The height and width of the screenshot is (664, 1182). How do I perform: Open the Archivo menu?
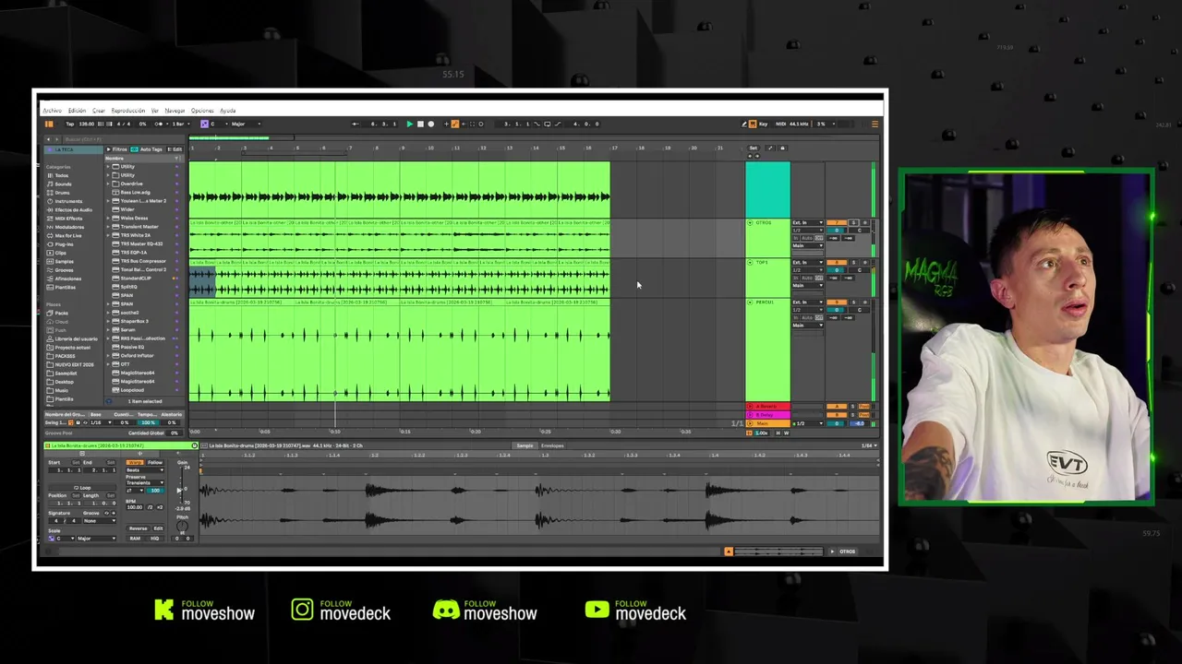[x=52, y=111]
